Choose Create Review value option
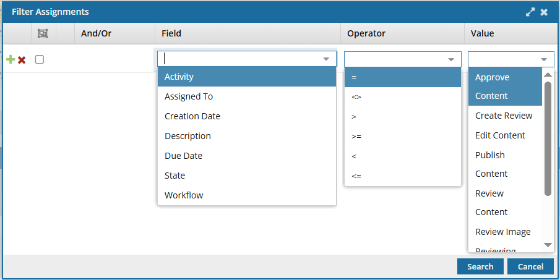 (x=504, y=116)
